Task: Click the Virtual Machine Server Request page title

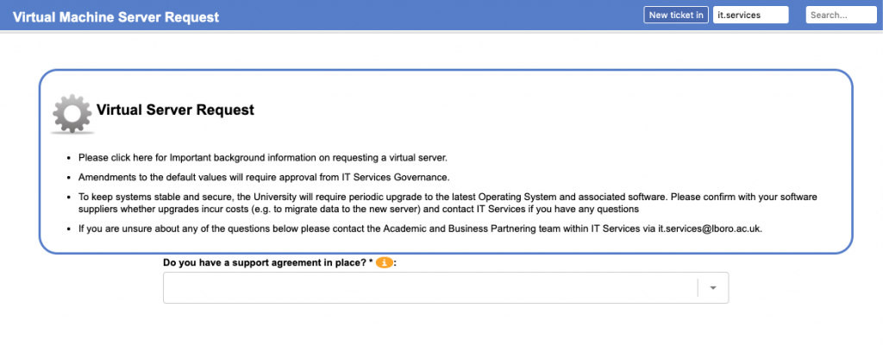Action: tap(116, 16)
